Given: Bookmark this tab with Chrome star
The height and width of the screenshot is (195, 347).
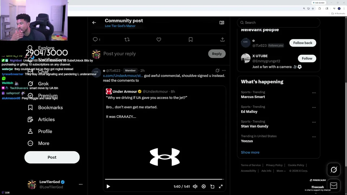Looking at the screenshot, I should pyautogui.click(x=313, y=9).
